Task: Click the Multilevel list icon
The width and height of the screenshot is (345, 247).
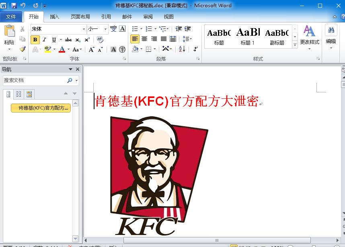Action: coord(163,29)
